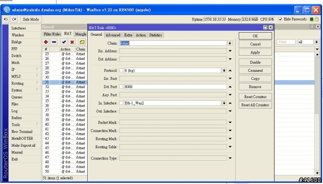Image resolution: width=323 pixels, height=184 pixels.
Task: Click the green status indicator in top bar
Action: pyautogui.click(x=312, y=19)
